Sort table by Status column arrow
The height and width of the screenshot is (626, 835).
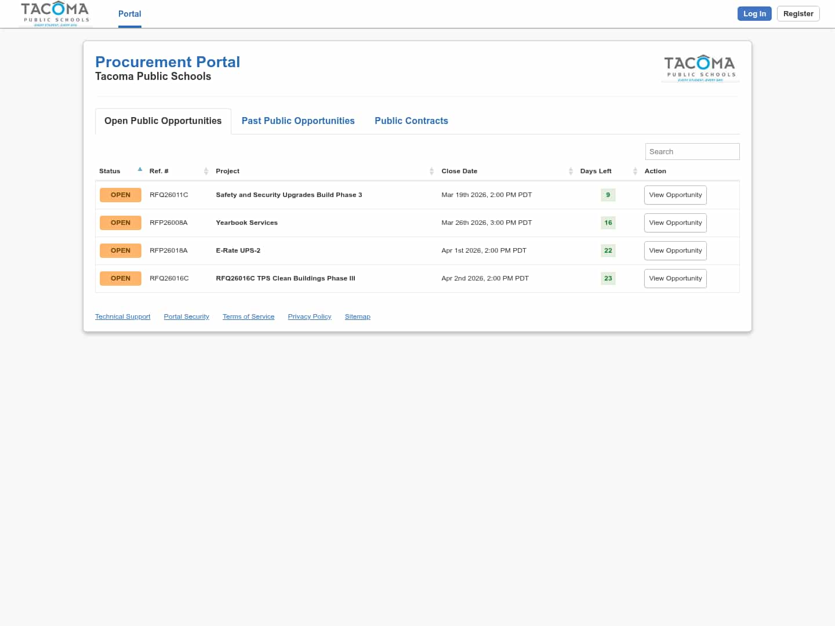coord(140,170)
